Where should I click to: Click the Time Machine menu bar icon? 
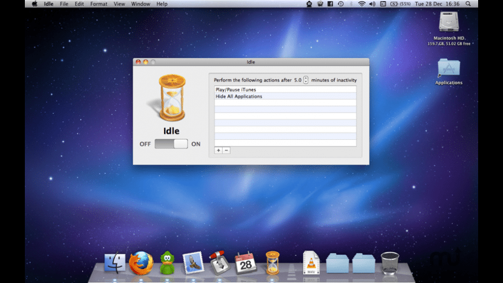click(341, 4)
